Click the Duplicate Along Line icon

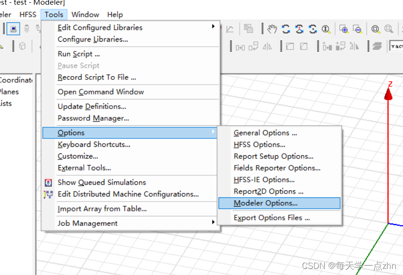tap(327, 46)
